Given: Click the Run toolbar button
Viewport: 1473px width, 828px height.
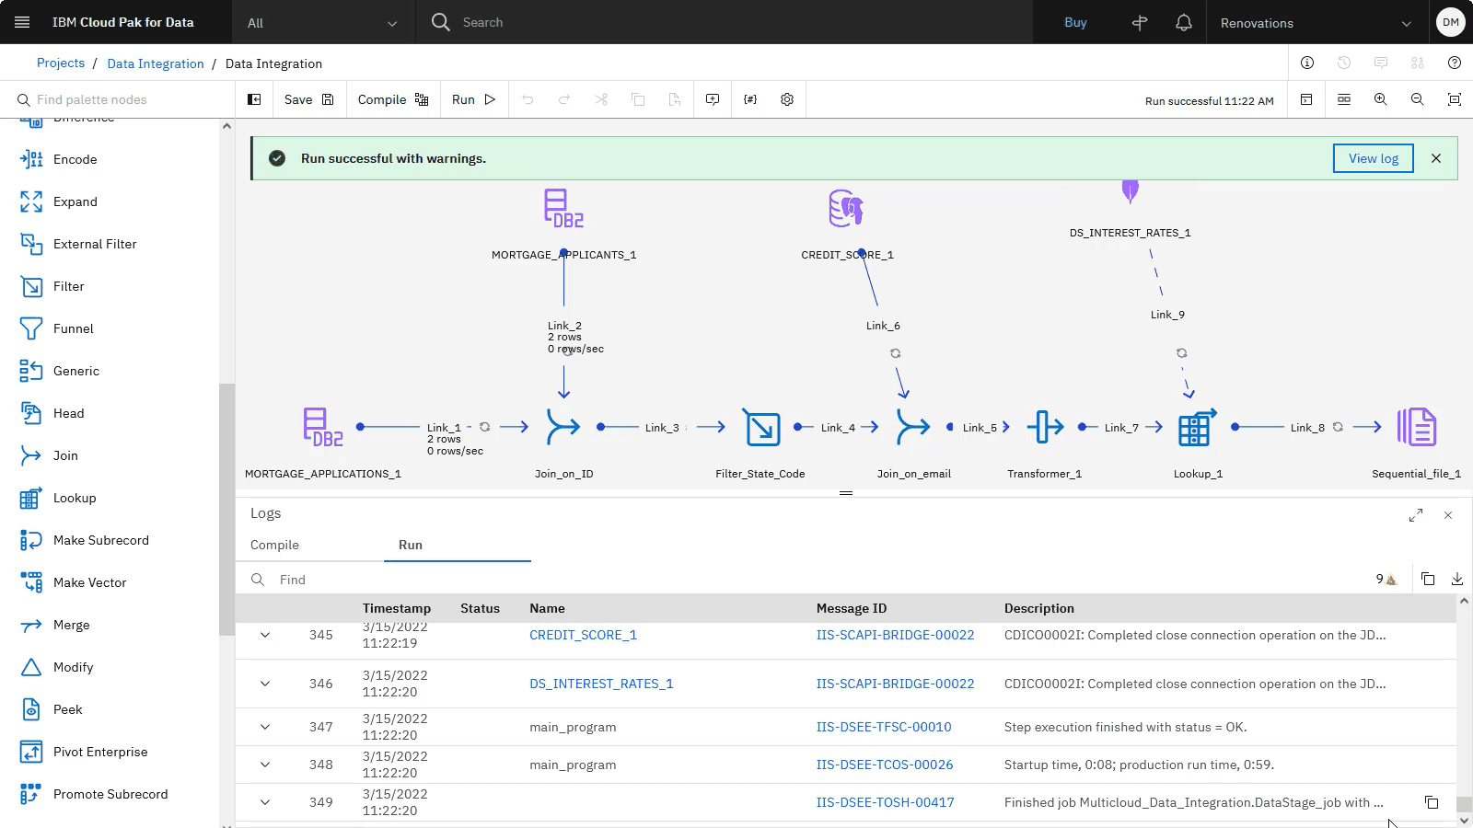Looking at the screenshot, I should [x=474, y=99].
